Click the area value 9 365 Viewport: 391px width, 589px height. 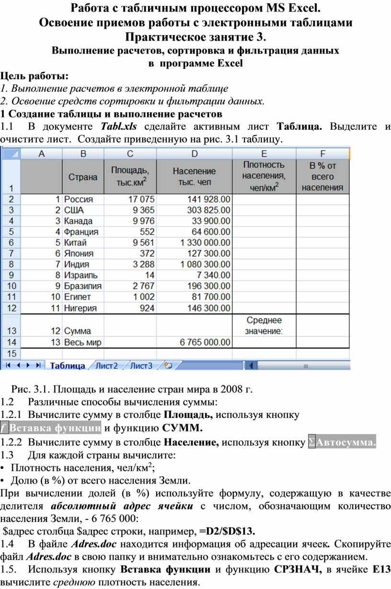tap(130, 210)
